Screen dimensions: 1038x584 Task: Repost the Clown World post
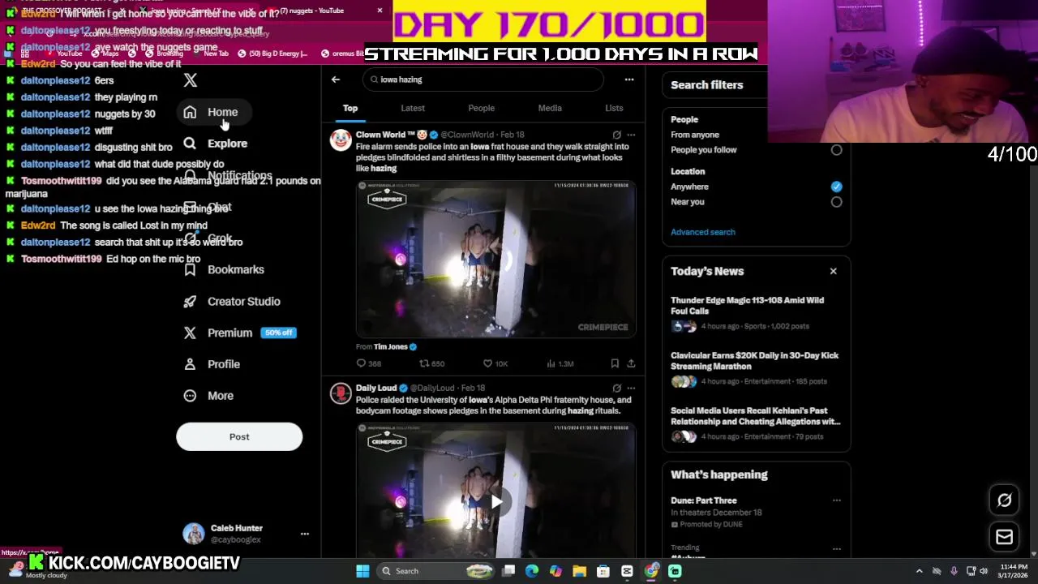click(x=431, y=363)
